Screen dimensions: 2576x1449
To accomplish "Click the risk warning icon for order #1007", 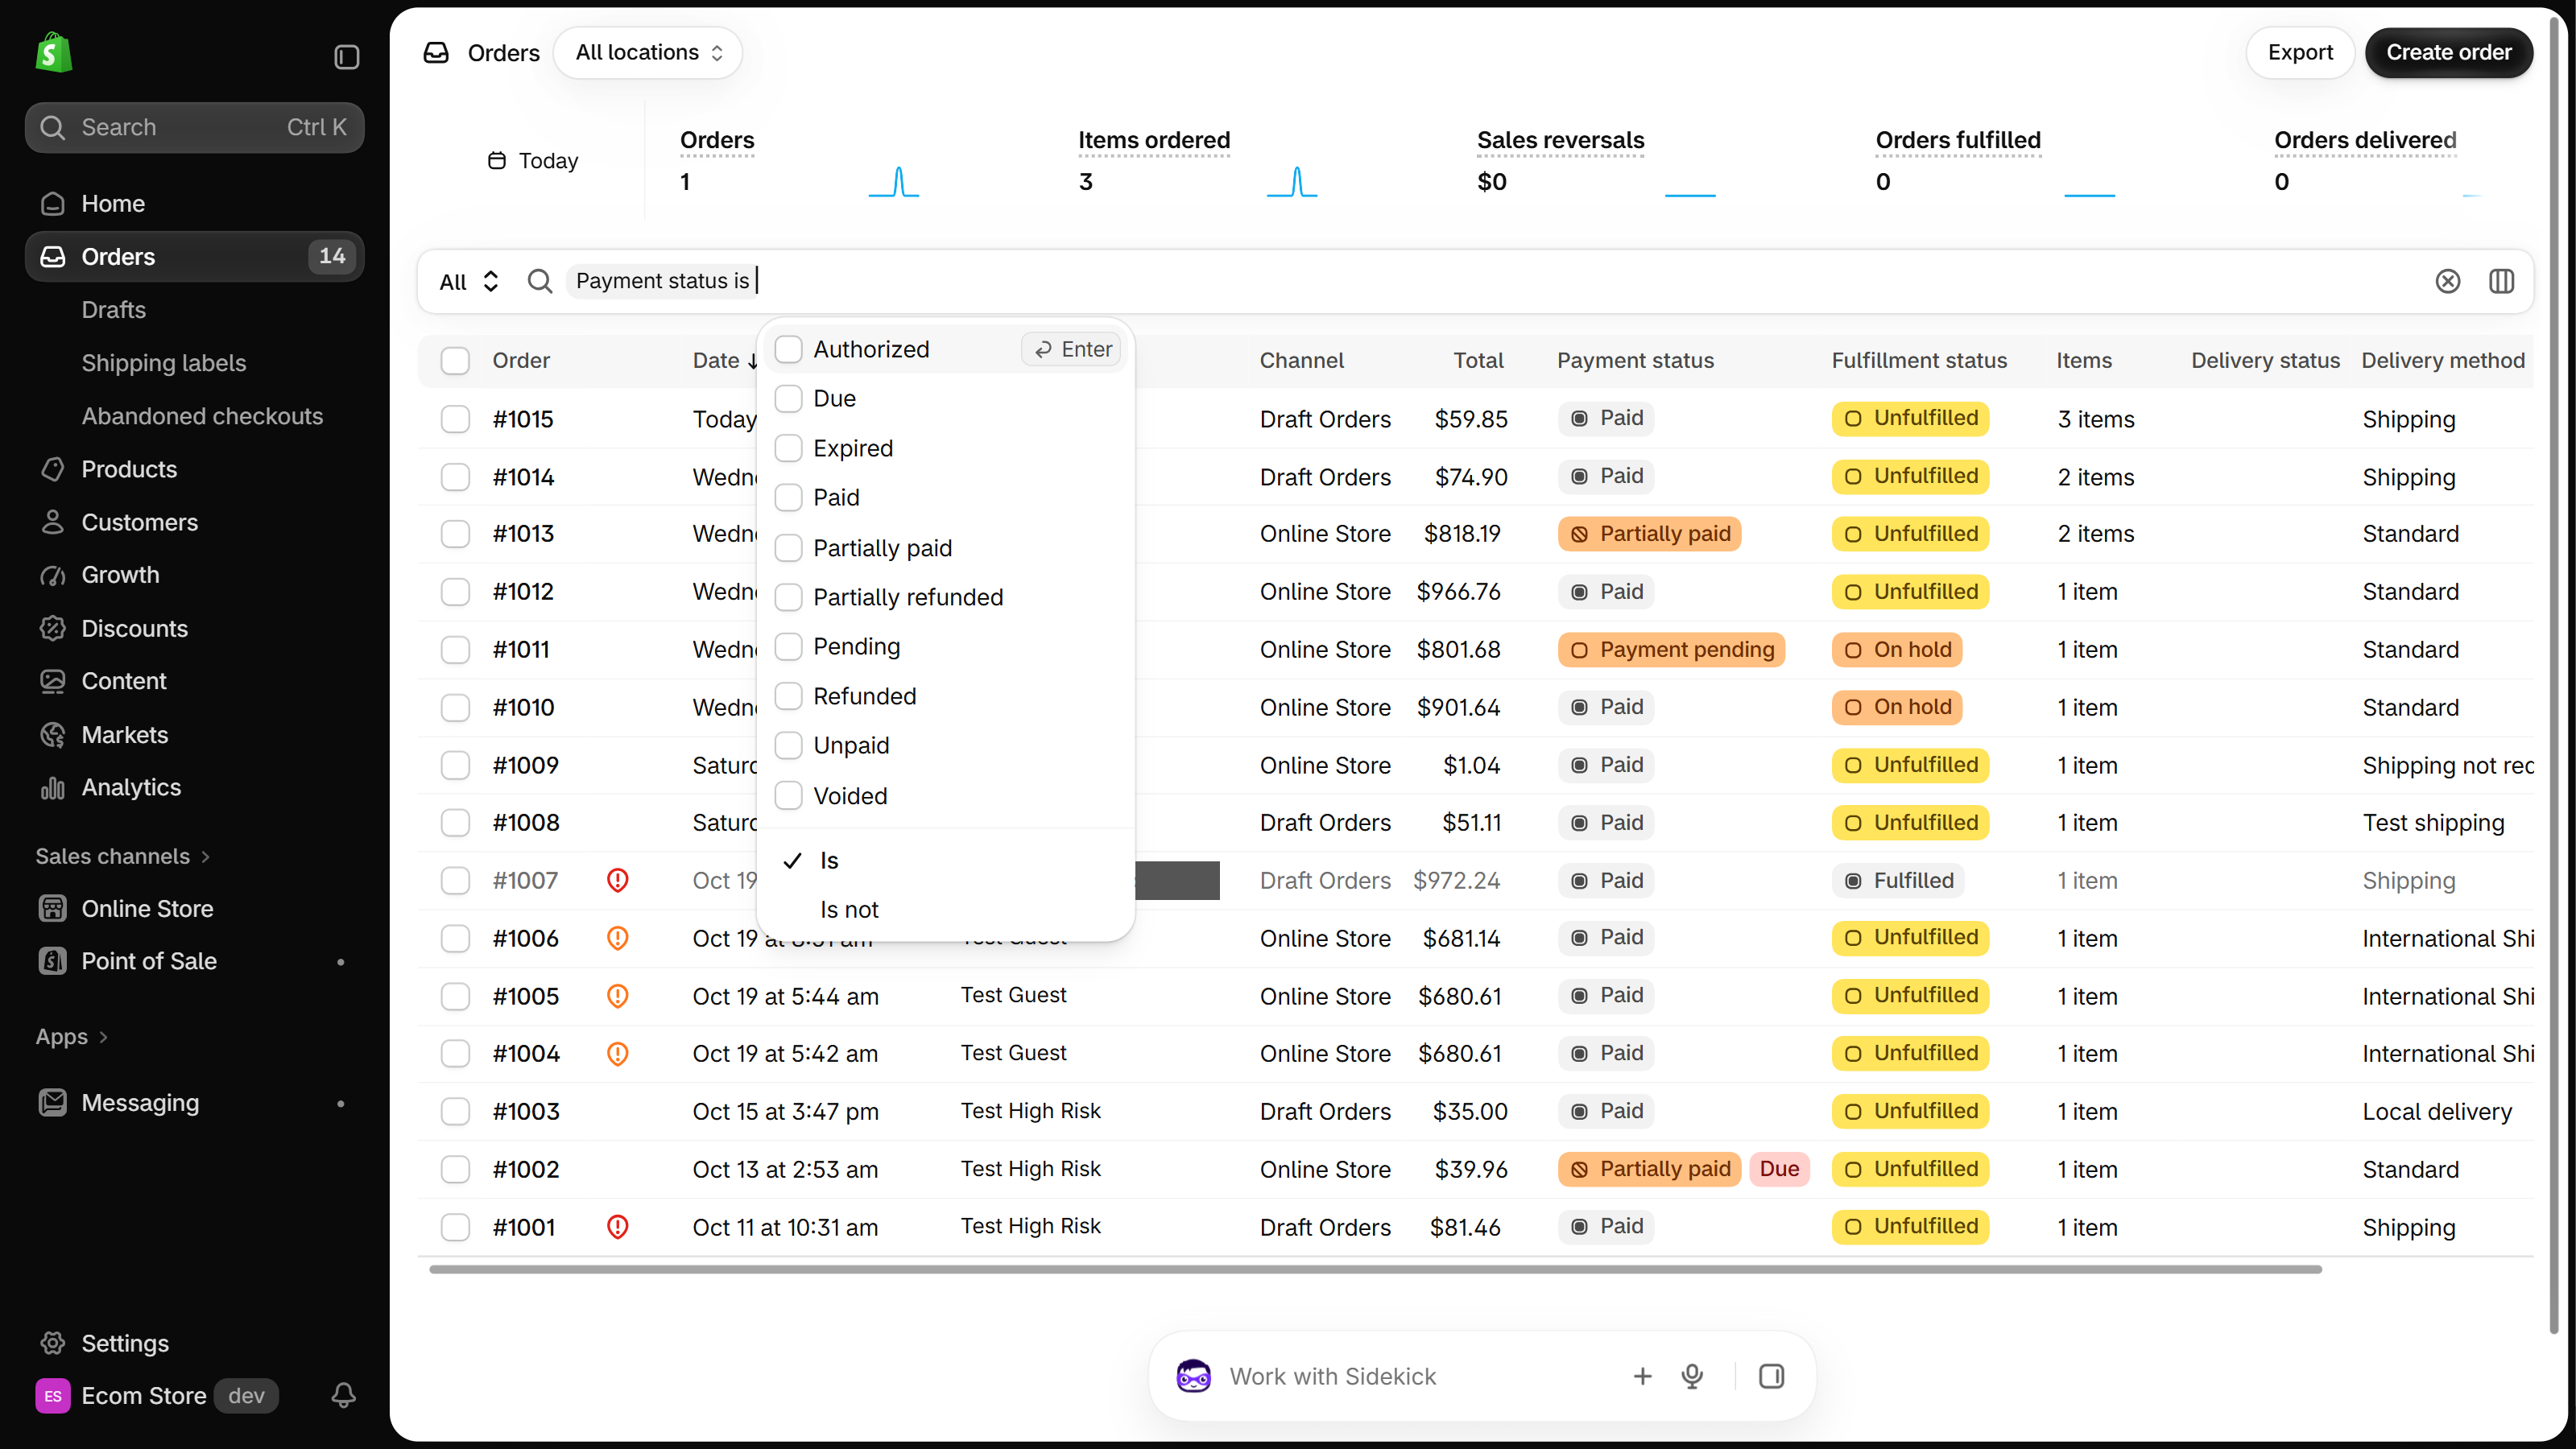I will (618, 880).
